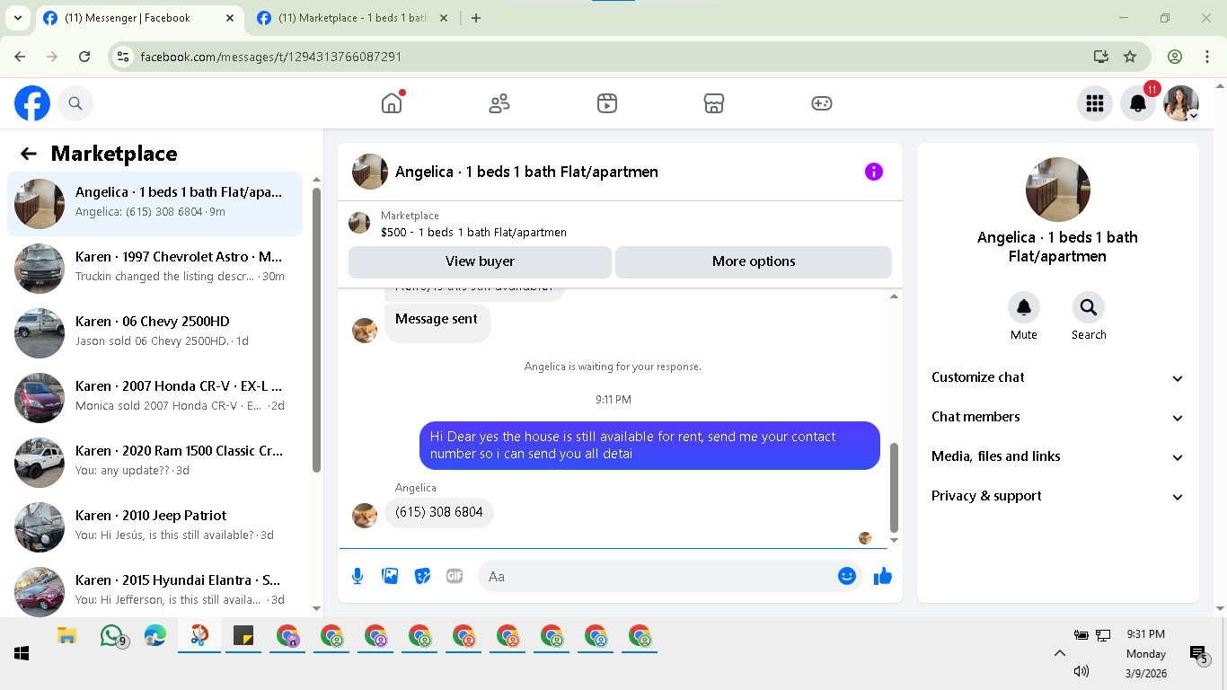Click the blue Hi Dear reply message
Viewport: 1227px width, 690px height.
point(649,445)
